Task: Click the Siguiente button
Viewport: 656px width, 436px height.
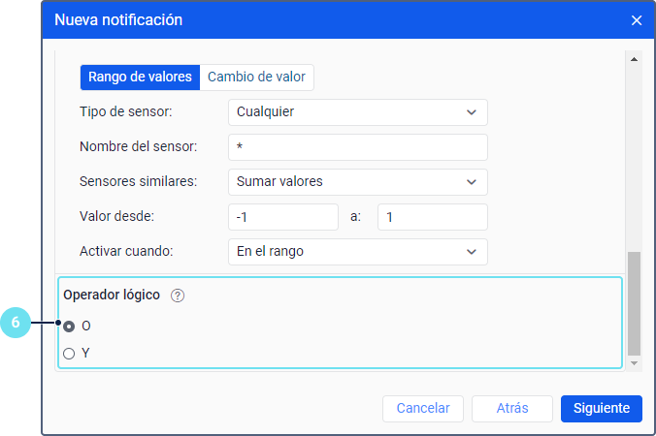Action: pos(602,409)
